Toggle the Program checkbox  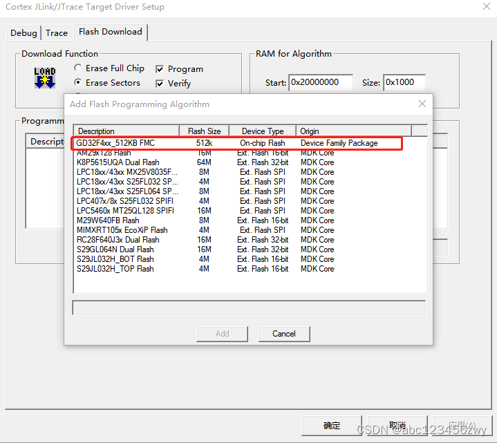pos(160,69)
